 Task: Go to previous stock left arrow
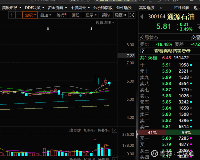click(x=142, y=17)
